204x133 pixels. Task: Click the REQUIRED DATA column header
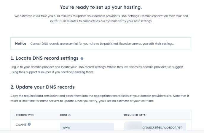click(x=135, y=115)
